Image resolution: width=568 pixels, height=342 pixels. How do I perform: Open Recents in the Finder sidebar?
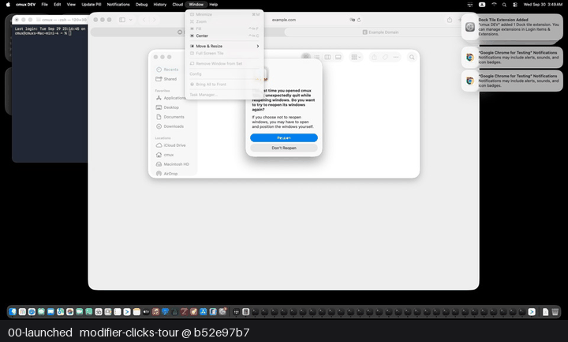click(167, 70)
